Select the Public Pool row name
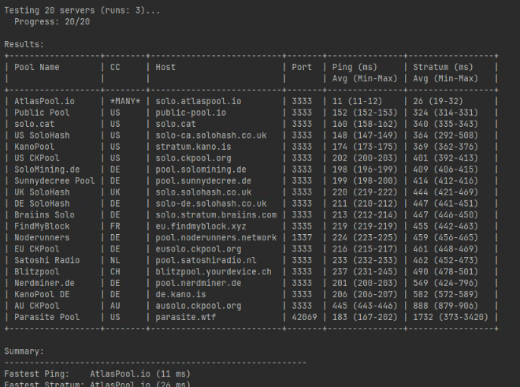Screen dimensions: 520x387 coord(42,113)
